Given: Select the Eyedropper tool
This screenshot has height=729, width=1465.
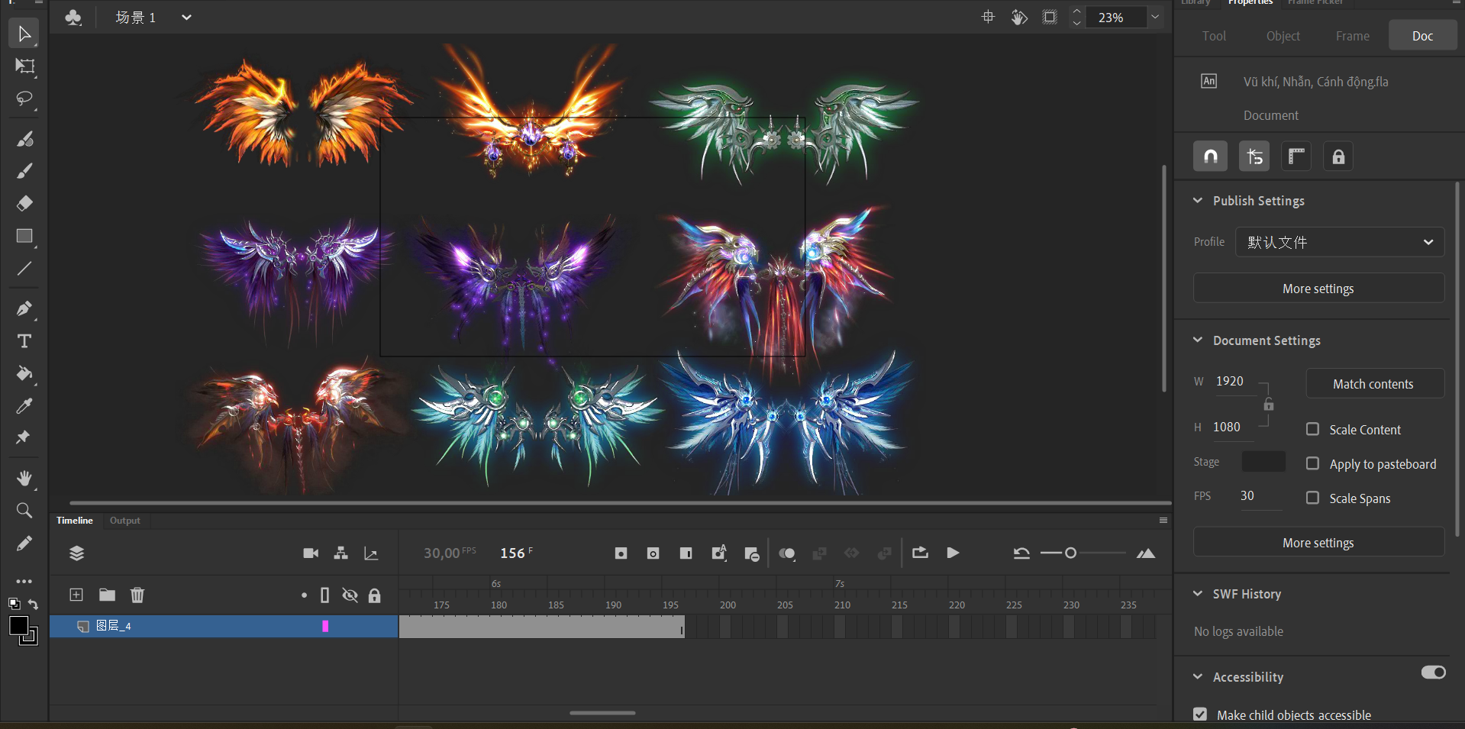Looking at the screenshot, I should click(24, 406).
